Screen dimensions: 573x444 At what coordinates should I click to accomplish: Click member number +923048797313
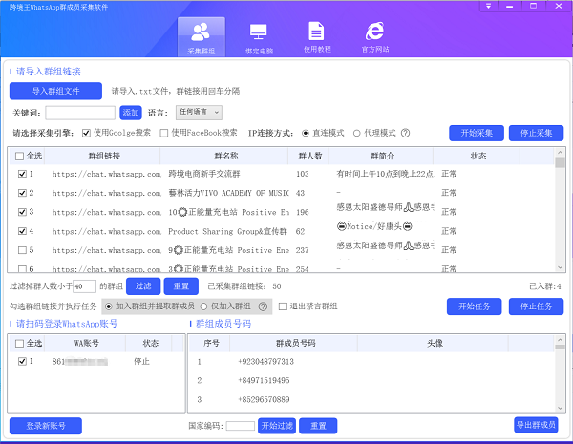[266, 362]
